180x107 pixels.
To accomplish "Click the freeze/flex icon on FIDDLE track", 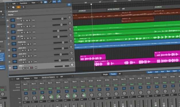I will [34, 26].
